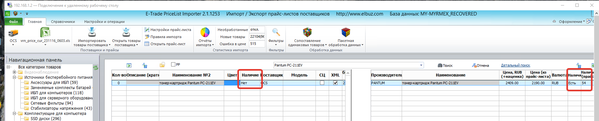
Task: Click the translate icon above right grid
Action: [x=579, y=66]
